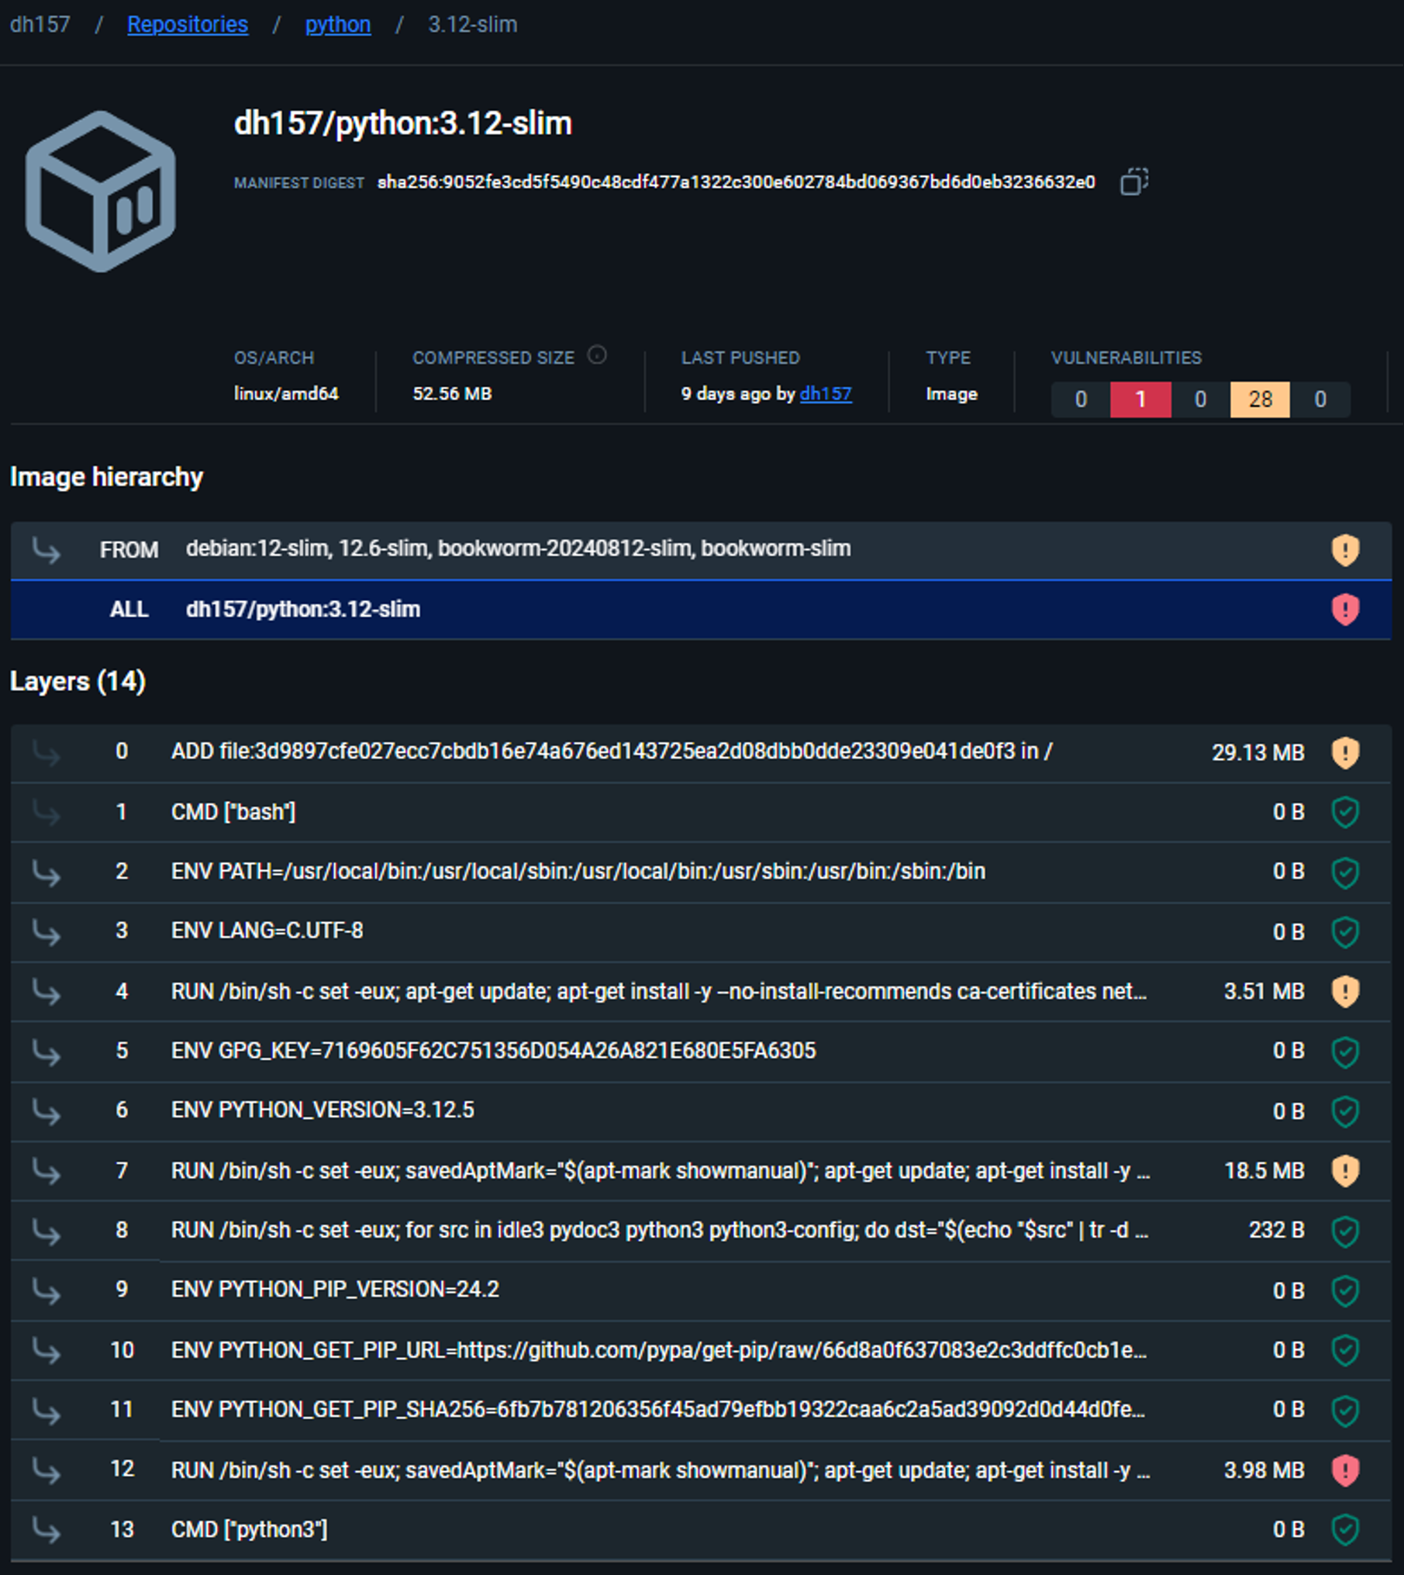Copy the manifest digest to clipboard

click(1133, 181)
